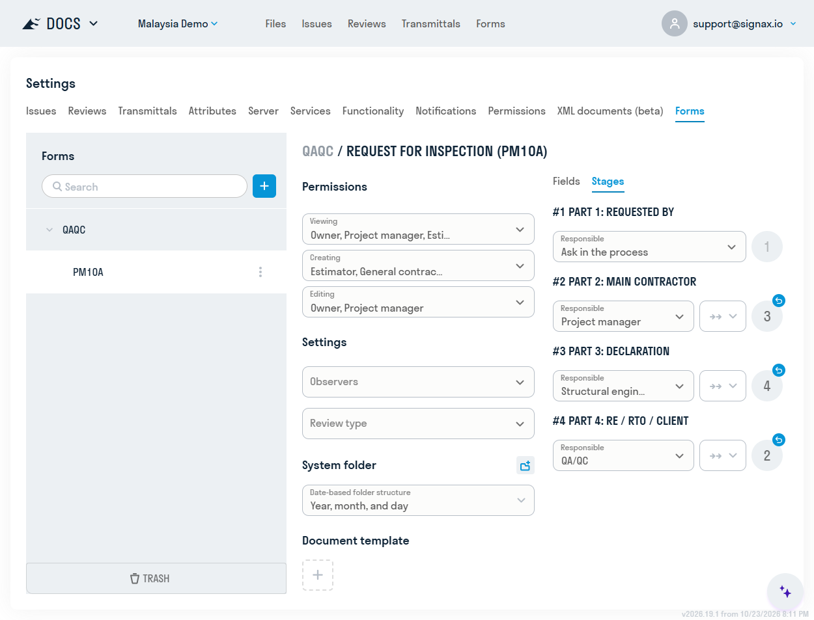814x620 pixels.
Task: Open the Malaysia Demo project dropdown
Action: (x=178, y=23)
